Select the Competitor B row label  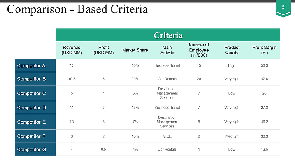pos(35,79)
